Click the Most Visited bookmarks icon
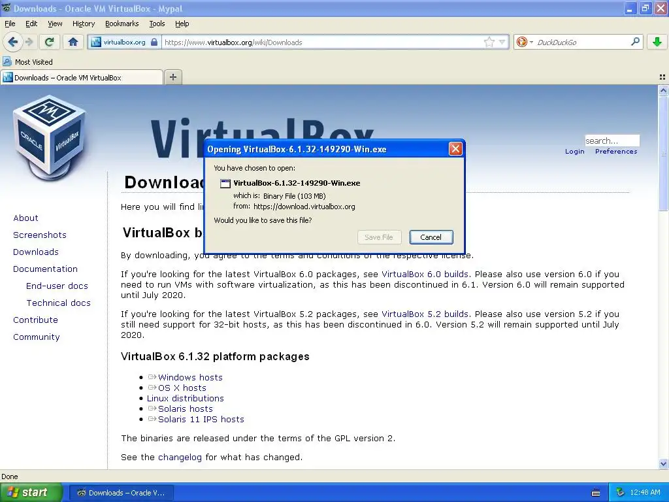 (x=7, y=62)
